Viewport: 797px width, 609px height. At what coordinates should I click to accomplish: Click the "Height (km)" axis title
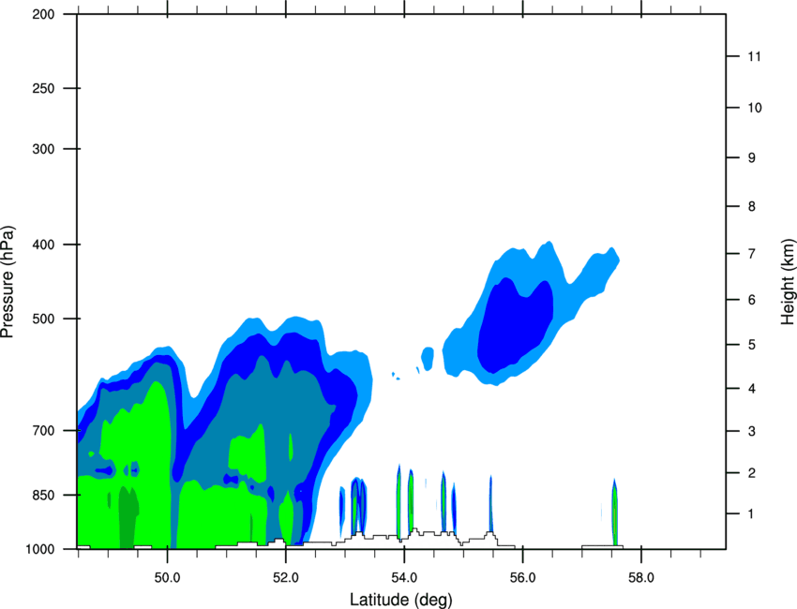[x=788, y=282]
